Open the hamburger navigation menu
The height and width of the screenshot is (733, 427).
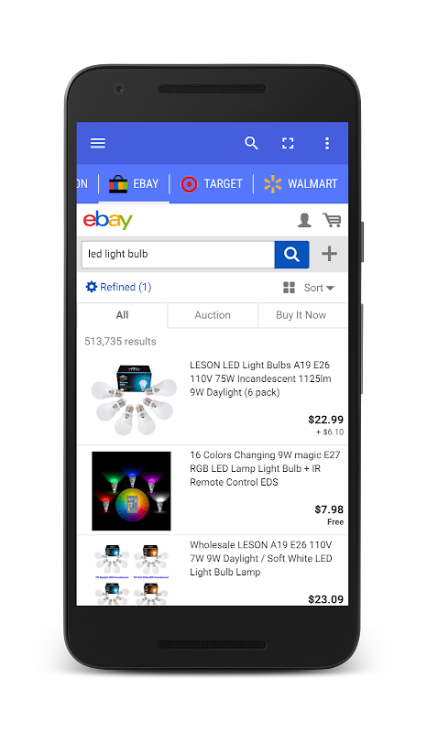pos(98,143)
